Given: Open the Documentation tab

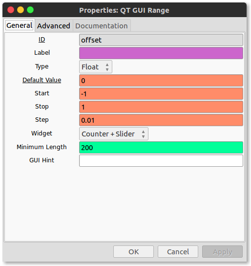Looking at the screenshot, I should pos(102,26).
